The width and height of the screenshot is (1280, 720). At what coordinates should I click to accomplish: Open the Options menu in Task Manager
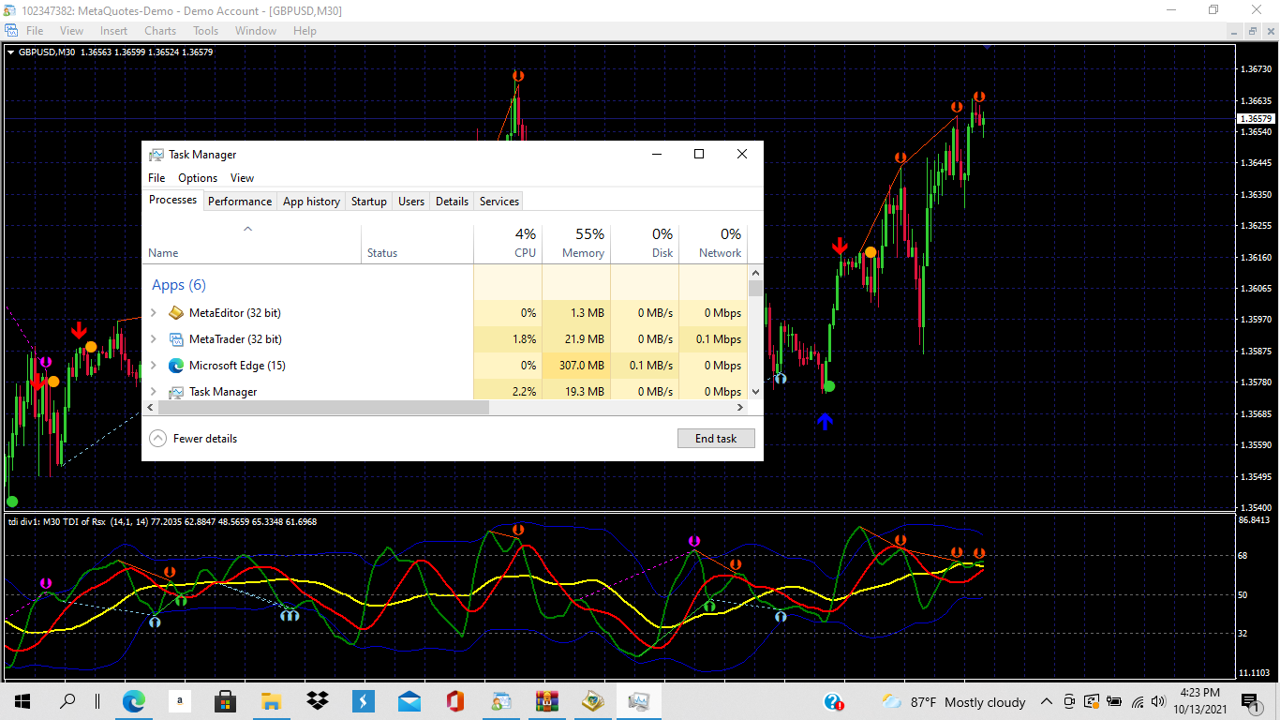click(x=198, y=178)
